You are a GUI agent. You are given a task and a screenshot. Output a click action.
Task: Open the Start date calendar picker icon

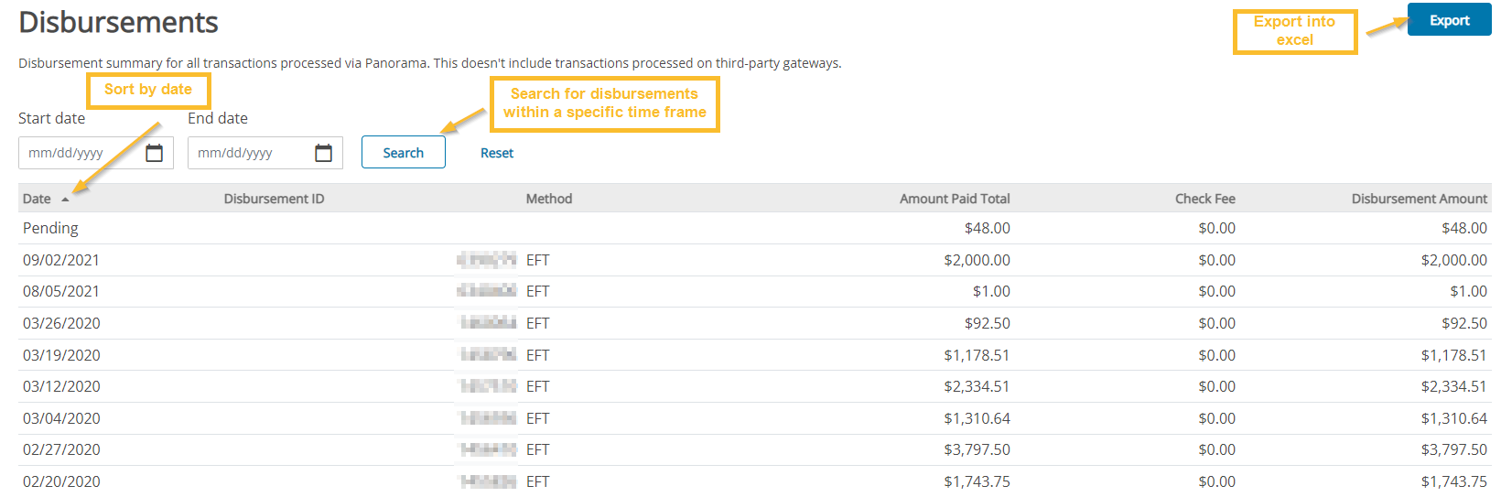pos(154,153)
